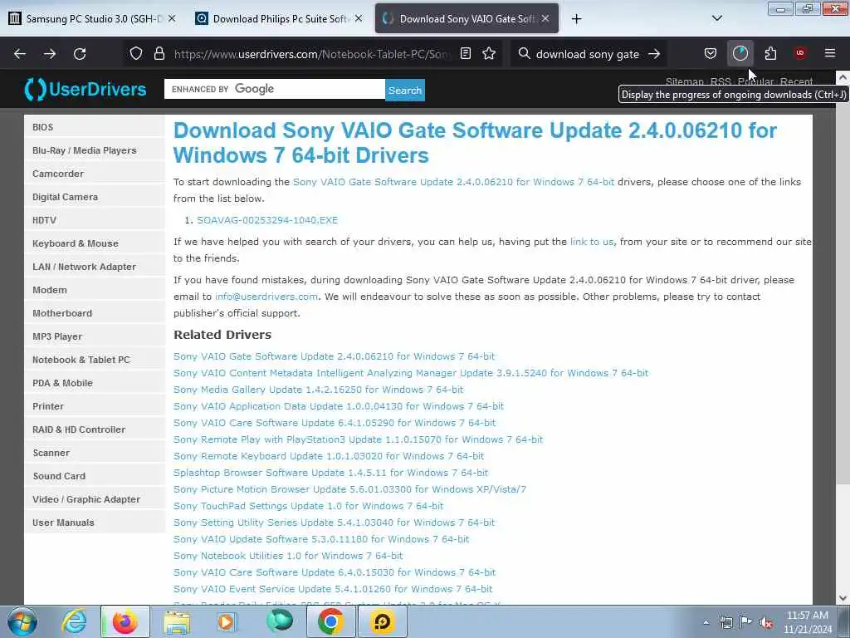
Task: Select Camcorder category
Action: (x=95, y=174)
